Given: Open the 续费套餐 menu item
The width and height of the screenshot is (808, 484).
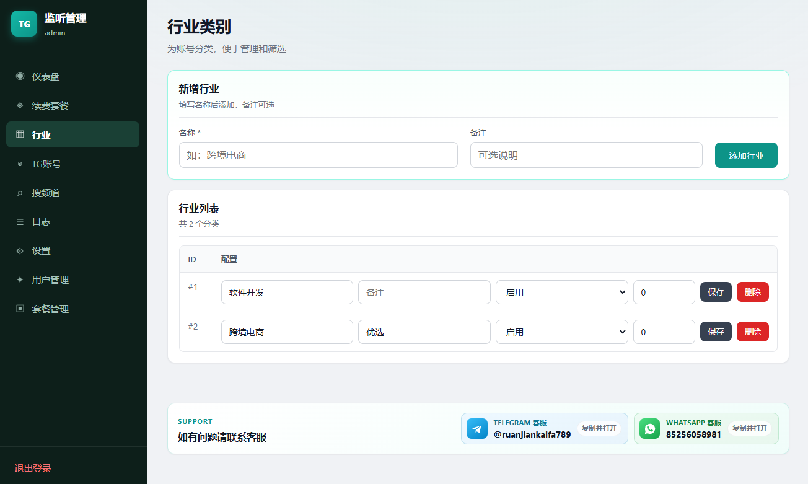Looking at the screenshot, I should tap(72, 105).
